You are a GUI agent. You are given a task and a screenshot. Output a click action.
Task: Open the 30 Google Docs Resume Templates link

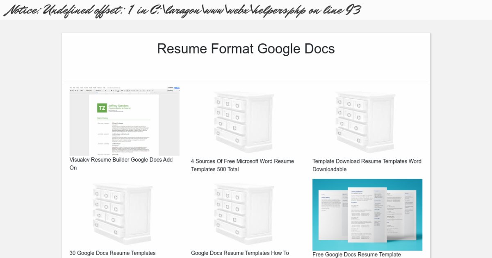[x=113, y=253]
